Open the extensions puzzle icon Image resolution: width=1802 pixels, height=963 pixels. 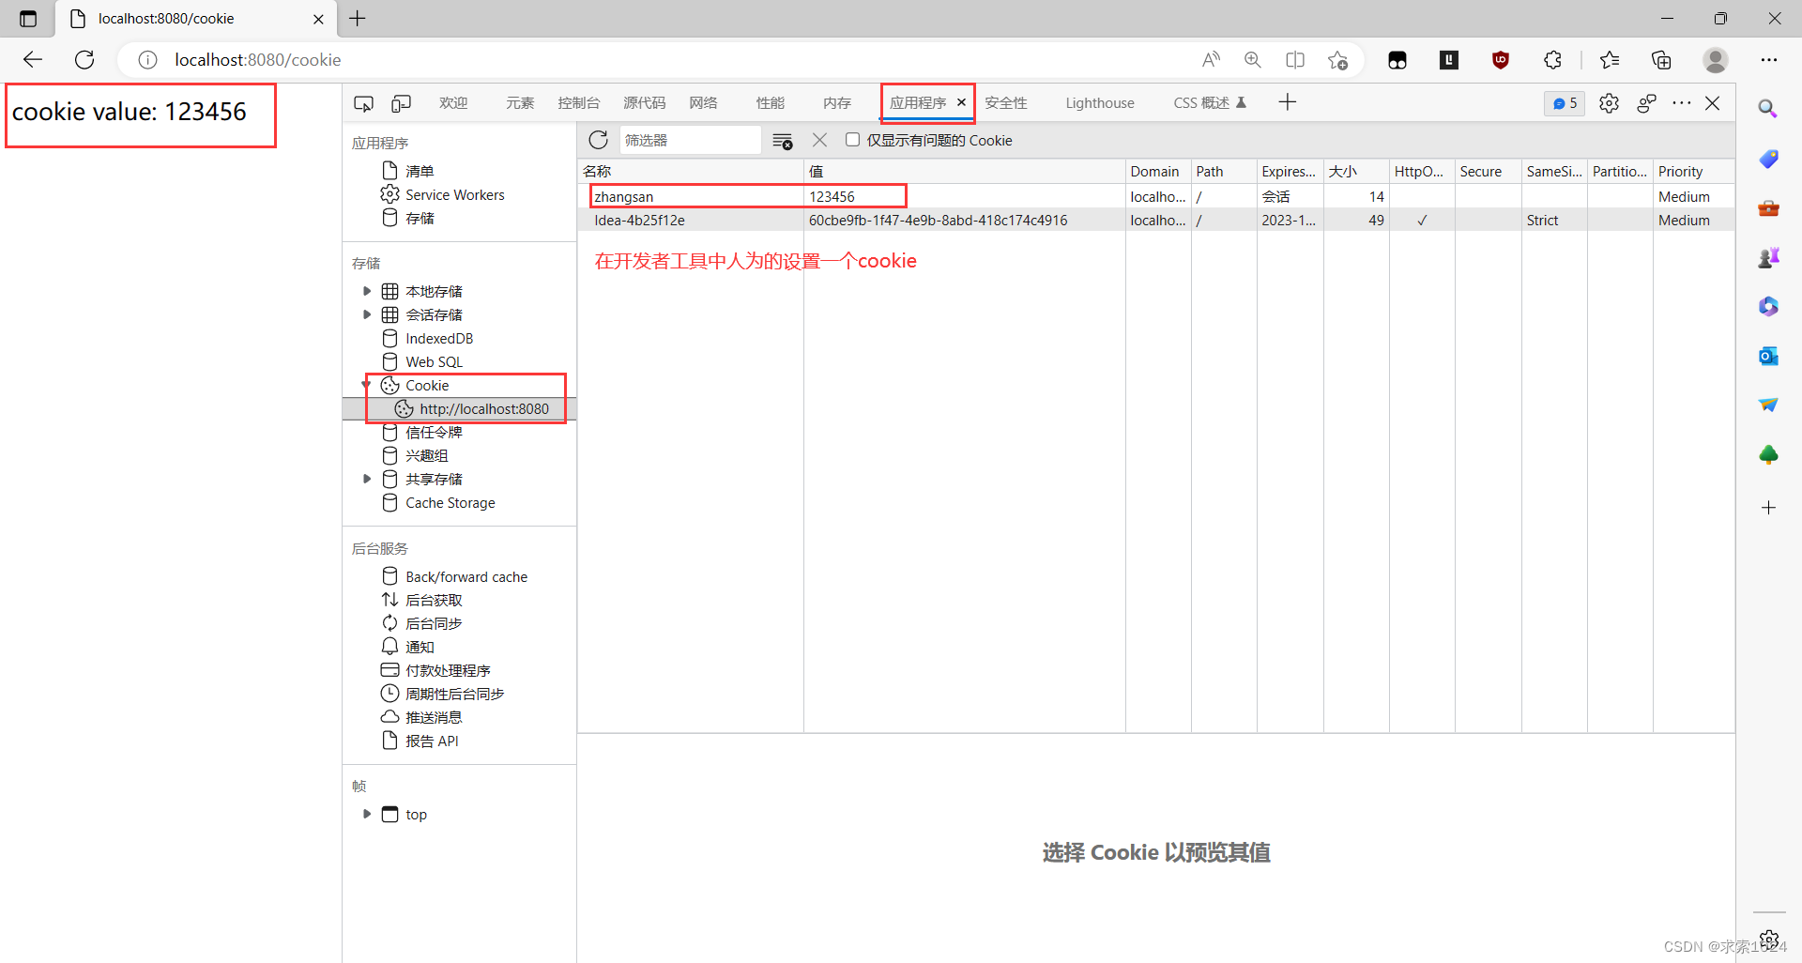coord(1552,60)
